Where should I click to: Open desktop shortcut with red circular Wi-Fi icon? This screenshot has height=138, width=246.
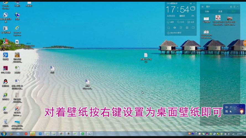(x=17, y=111)
